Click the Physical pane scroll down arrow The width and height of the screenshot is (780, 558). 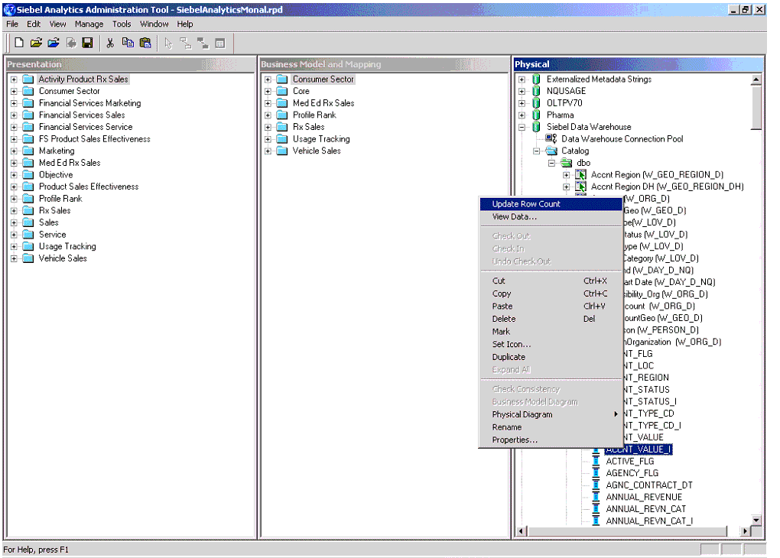click(756, 521)
